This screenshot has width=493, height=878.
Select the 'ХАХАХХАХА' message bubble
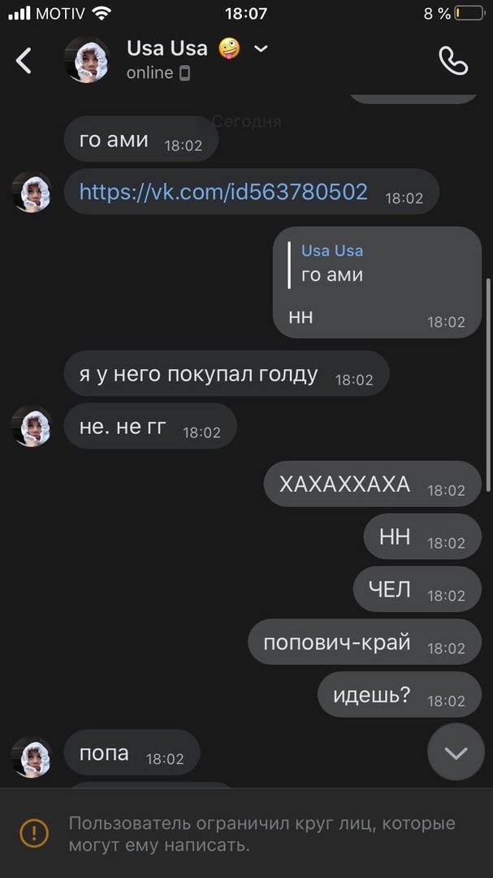click(373, 484)
